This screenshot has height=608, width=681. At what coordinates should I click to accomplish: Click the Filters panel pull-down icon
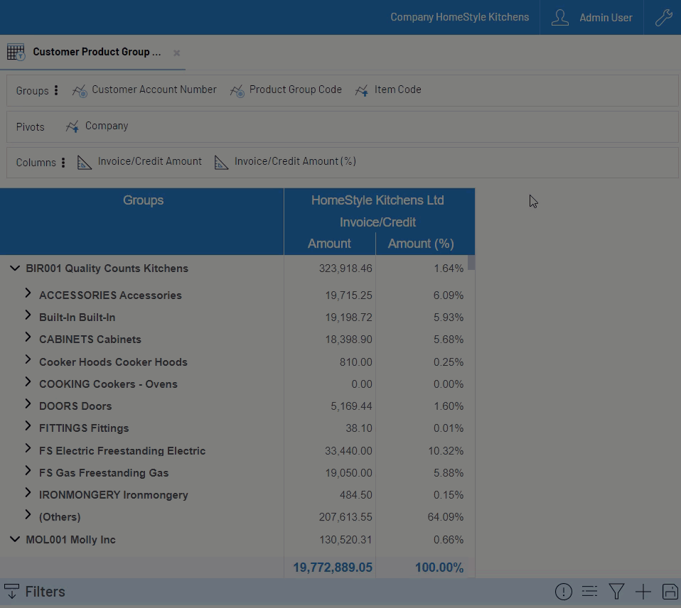coord(11,592)
